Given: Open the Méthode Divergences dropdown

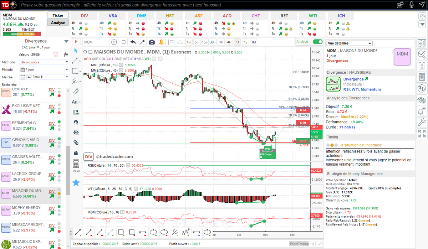Looking at the screenshot, I should tap(44, 62).
